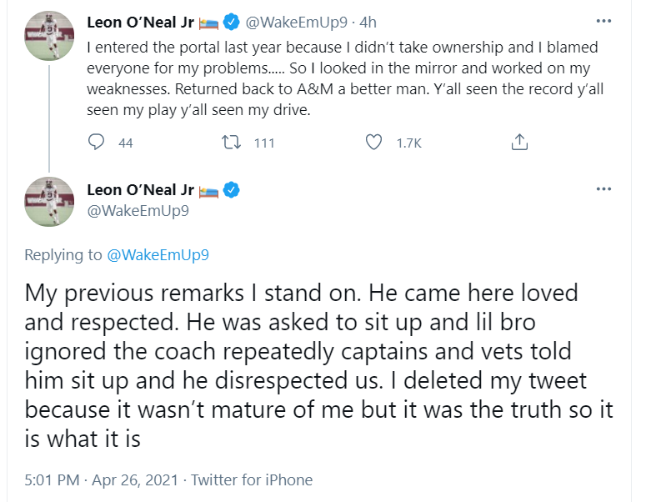Follow the @WakeEmUp9 link after "Replying to"
The width and height of the screenshot is (651, 502).
click(158, 255)
